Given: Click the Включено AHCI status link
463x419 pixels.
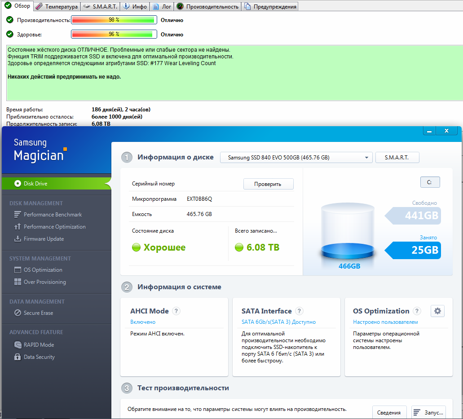Looking at the screenshot, I should [143, 322].
